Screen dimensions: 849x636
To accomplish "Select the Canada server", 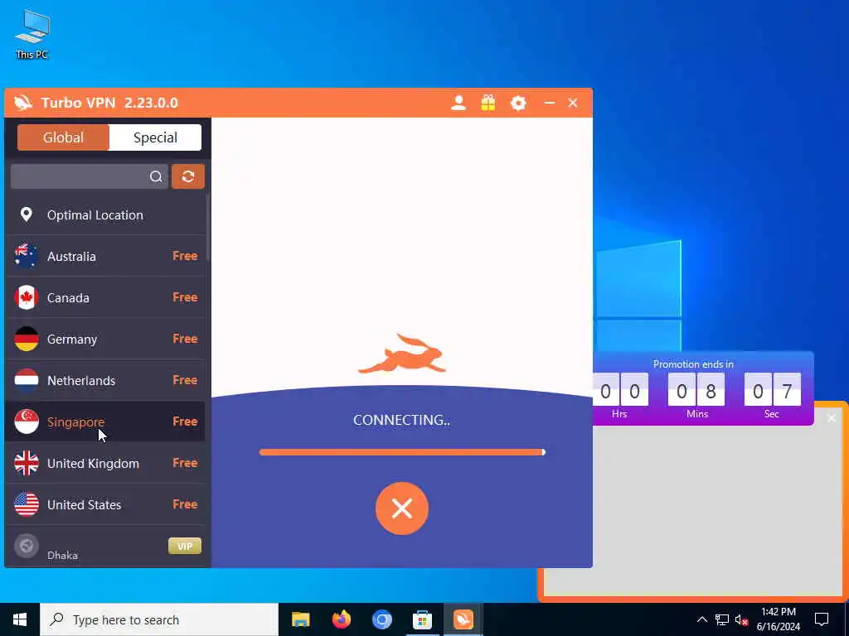I will point(106,297).
